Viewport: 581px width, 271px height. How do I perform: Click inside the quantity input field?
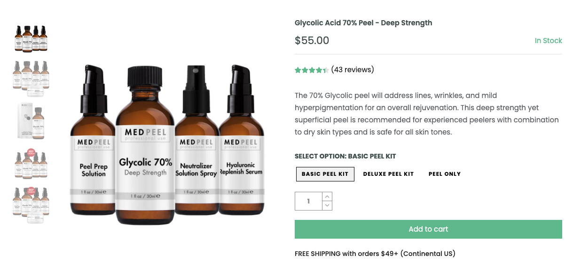308,201
